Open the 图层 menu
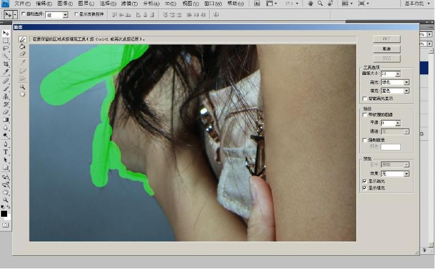Viewport: 435px width, 277px height. pyautogui.click(x=86, y=4)
